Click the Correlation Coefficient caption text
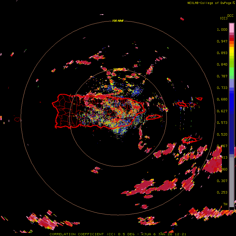The image size is (236, 236). [x=83, y=234]
